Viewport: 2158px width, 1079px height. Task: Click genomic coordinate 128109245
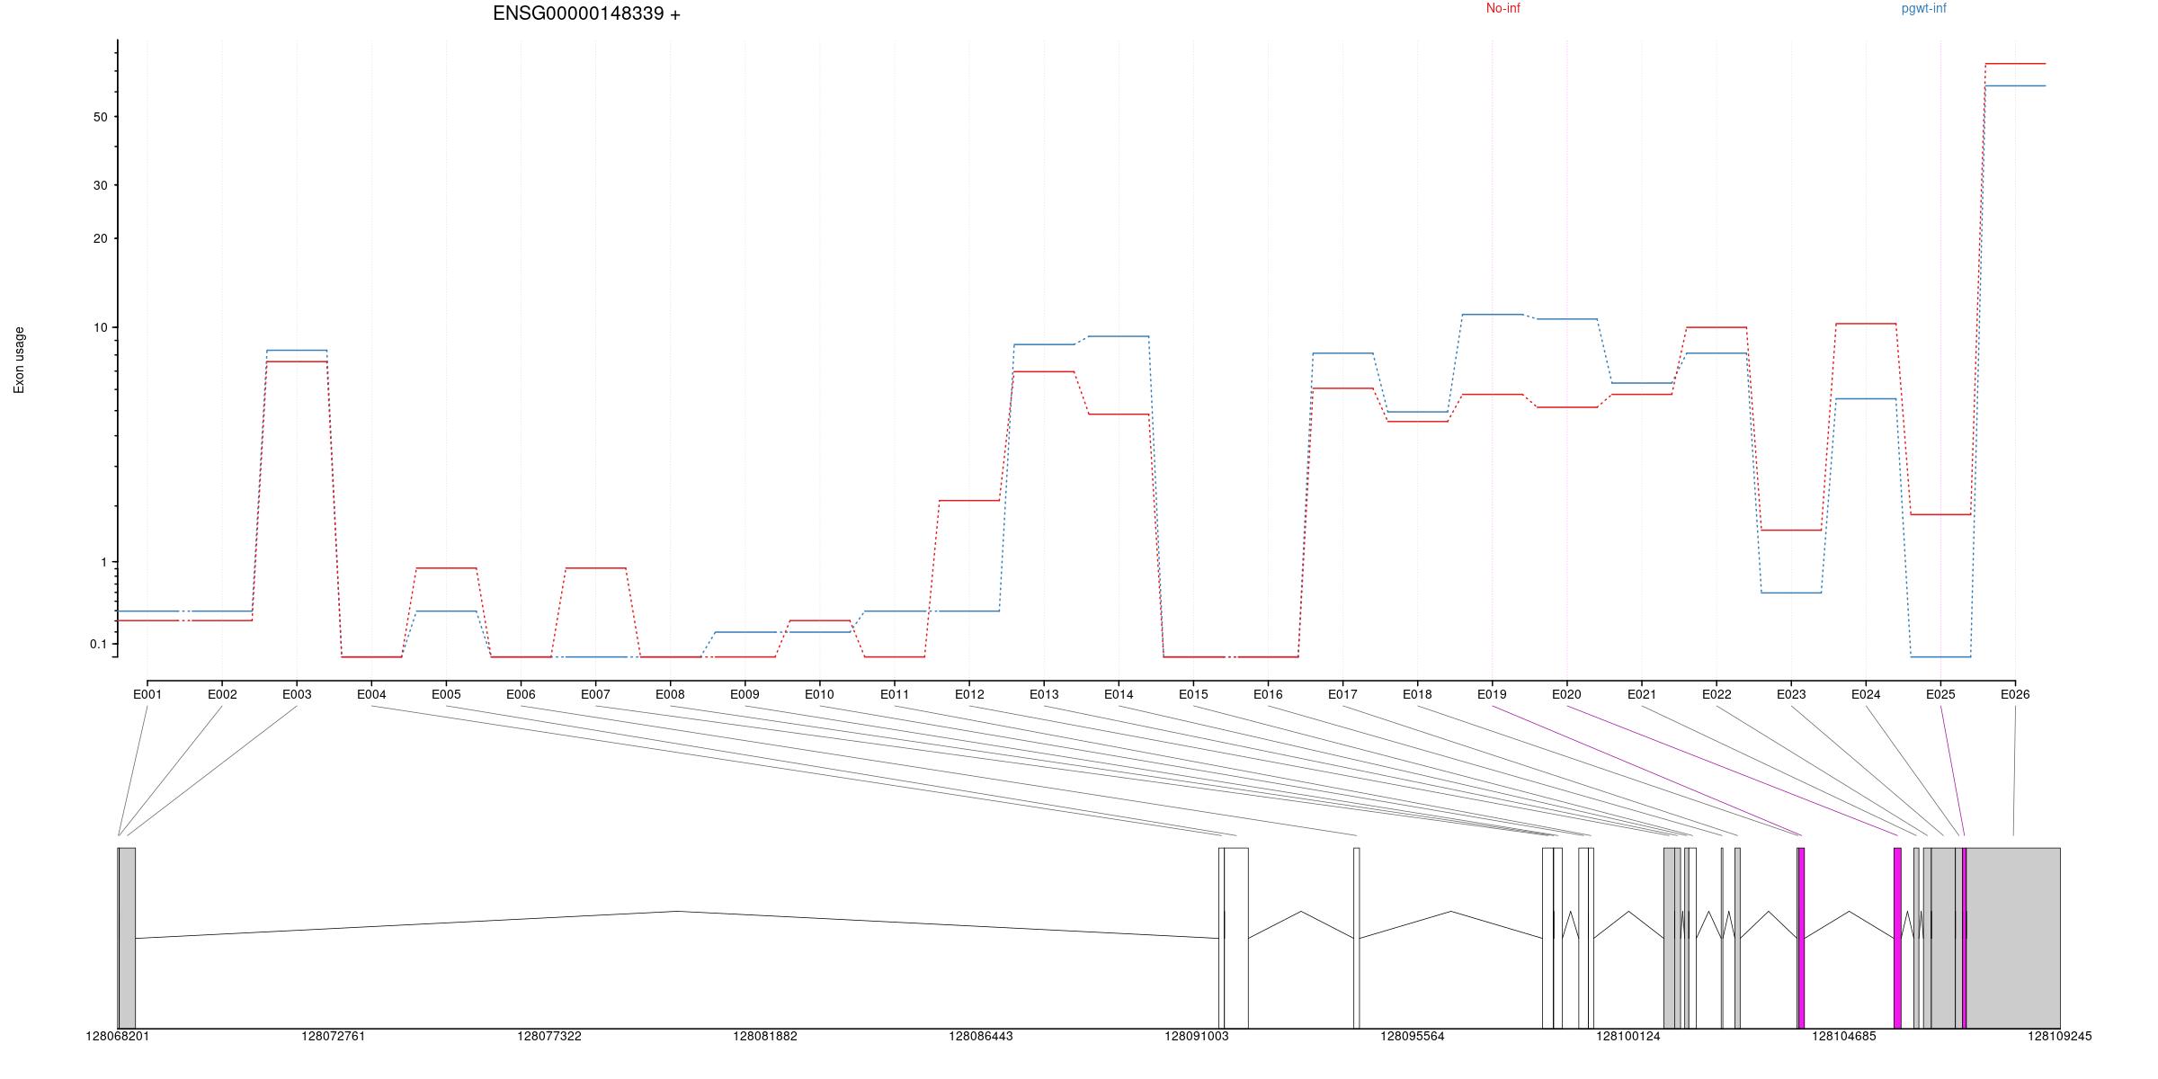(2060, 1037)
